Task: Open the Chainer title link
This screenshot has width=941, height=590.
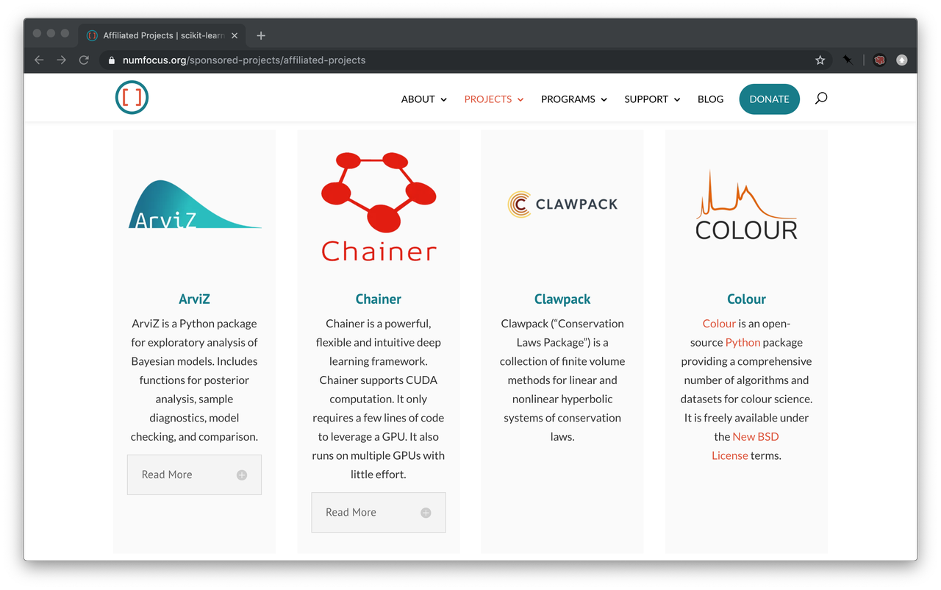Action: pyautogui.click(x=379, y=299)
